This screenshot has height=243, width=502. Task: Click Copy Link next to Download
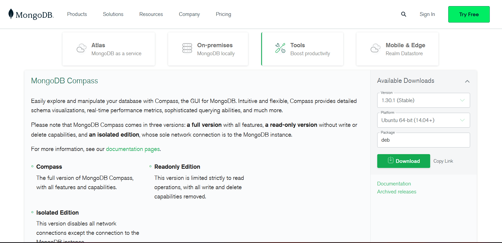click(443, 161)
